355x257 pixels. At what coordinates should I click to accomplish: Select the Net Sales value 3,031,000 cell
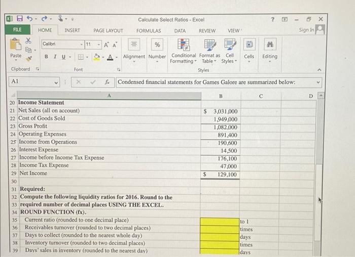coord(221,111)
